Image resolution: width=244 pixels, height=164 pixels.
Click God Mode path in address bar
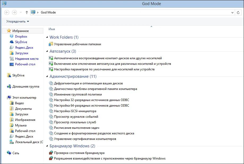coord(48,12)
